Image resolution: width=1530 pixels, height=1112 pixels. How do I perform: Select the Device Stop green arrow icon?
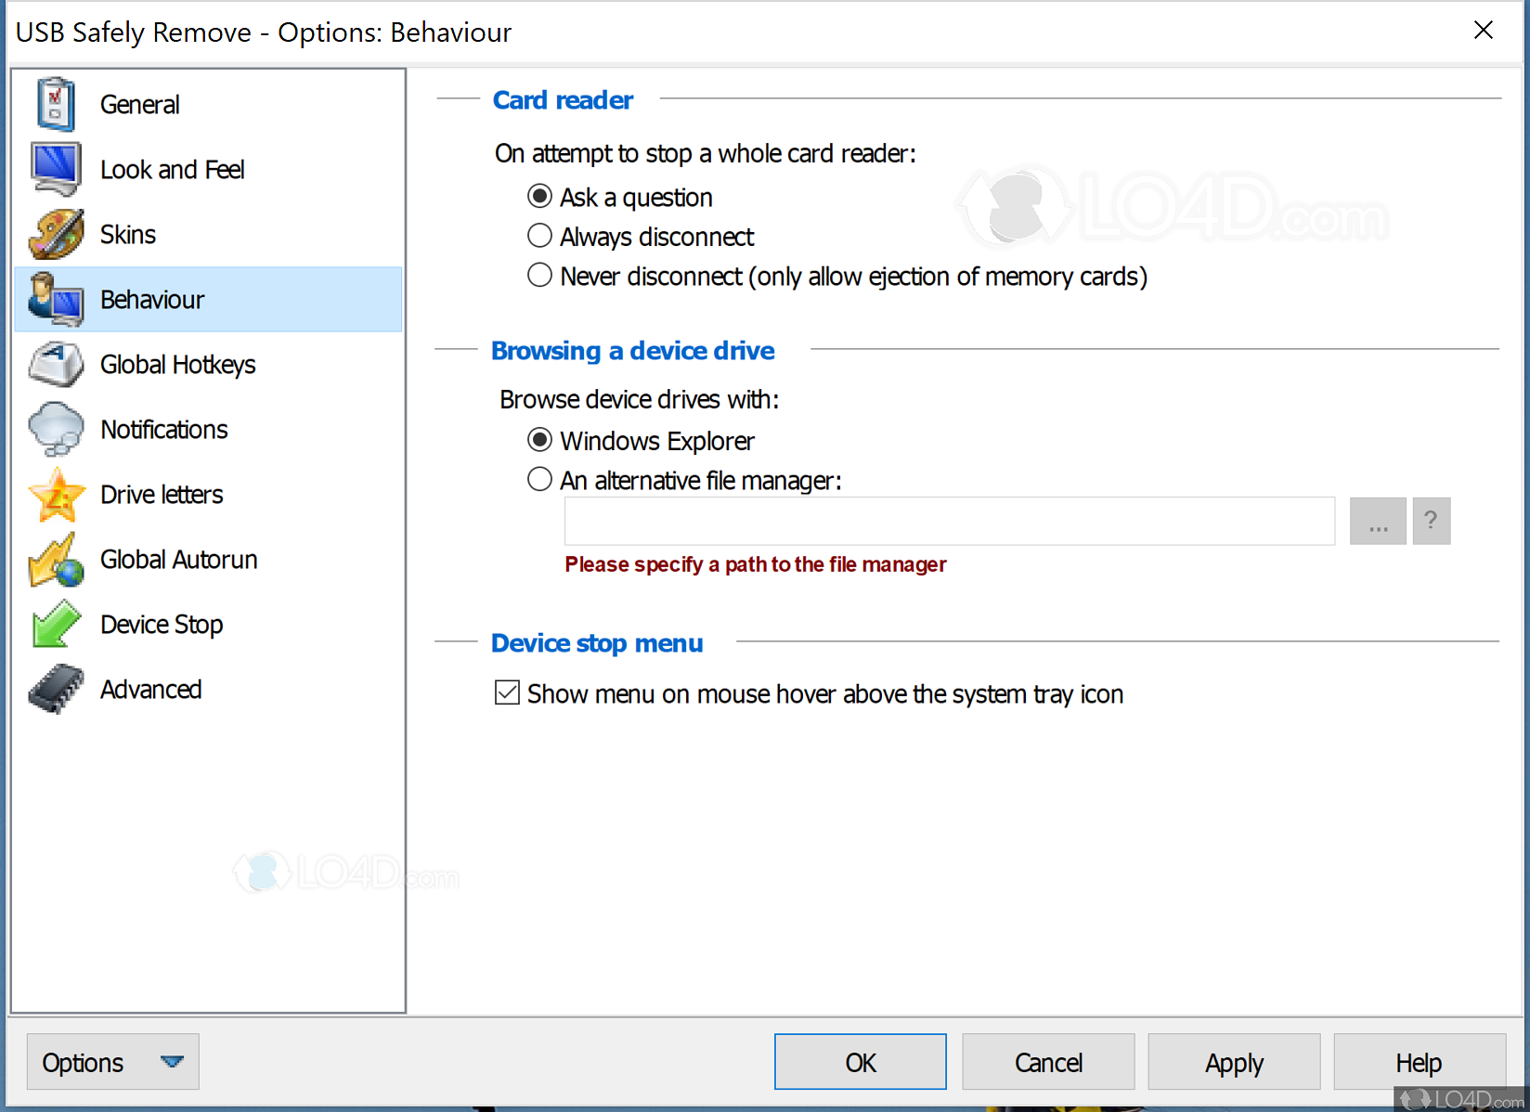coord(54,624)
